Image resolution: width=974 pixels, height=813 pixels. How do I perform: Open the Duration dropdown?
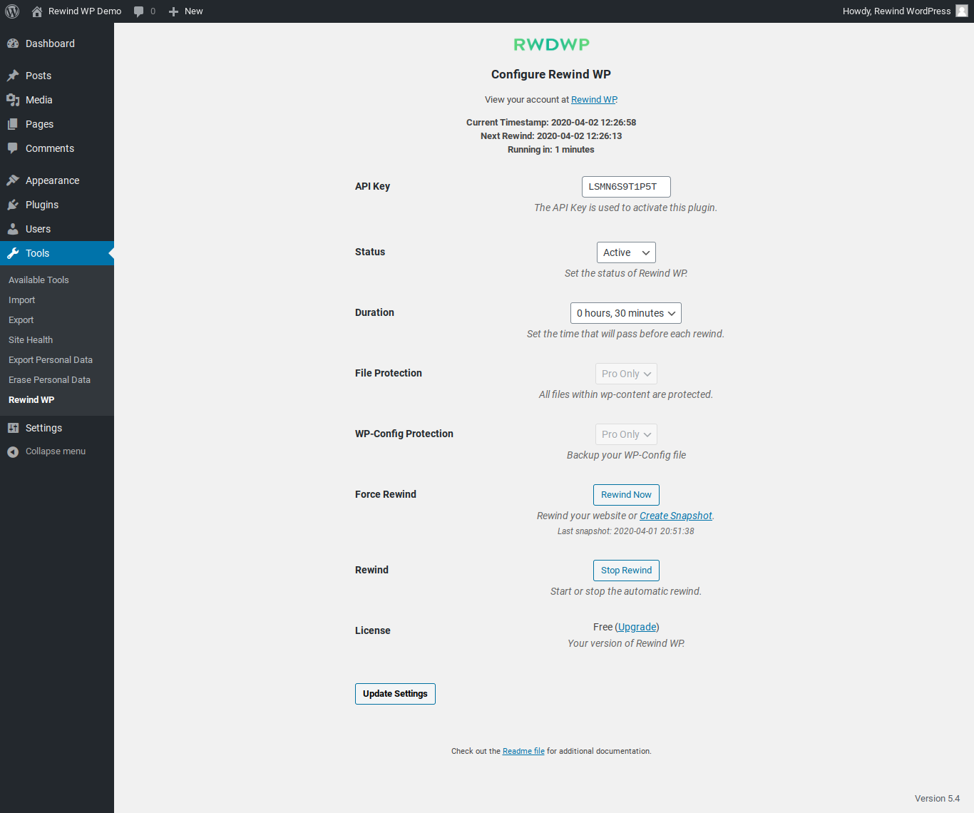(626, 313)
